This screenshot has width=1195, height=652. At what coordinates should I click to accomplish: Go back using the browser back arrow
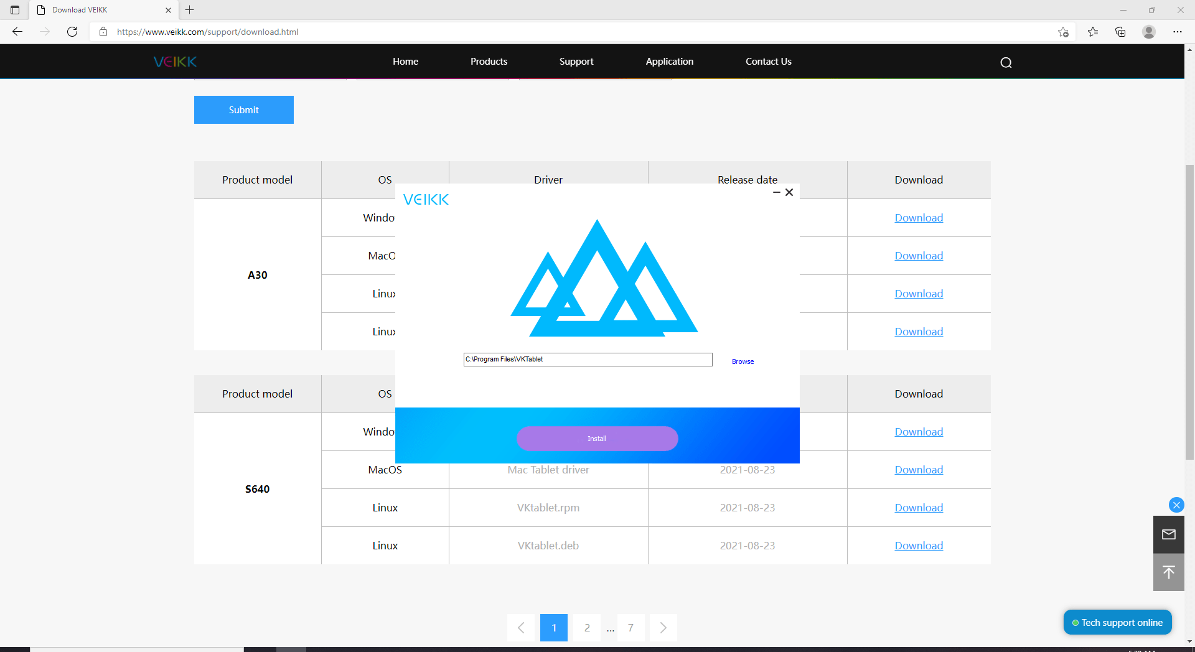click(17, 32)
